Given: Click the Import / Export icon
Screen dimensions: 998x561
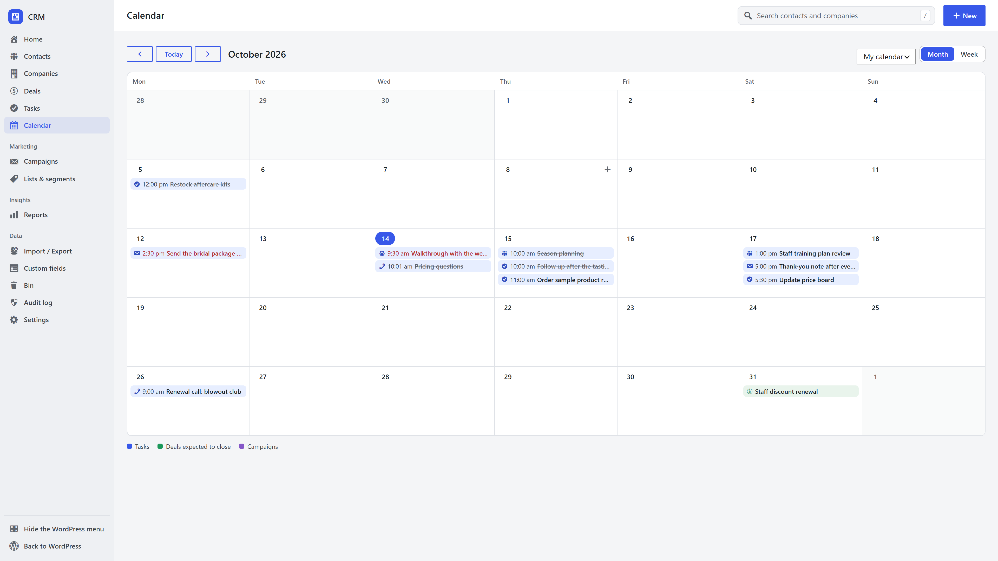Looking at the screenshot, I should pos(14,251).
